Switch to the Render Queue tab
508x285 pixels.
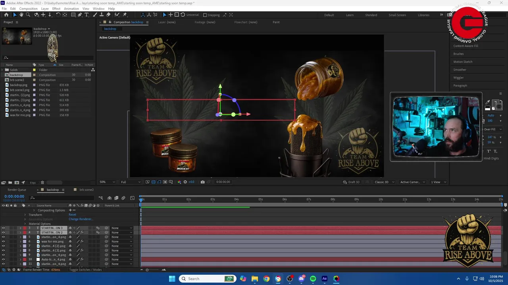click(17, 190)
